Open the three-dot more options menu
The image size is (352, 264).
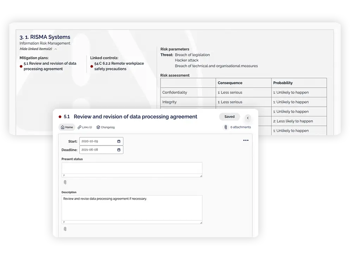(x=246, y=140)
